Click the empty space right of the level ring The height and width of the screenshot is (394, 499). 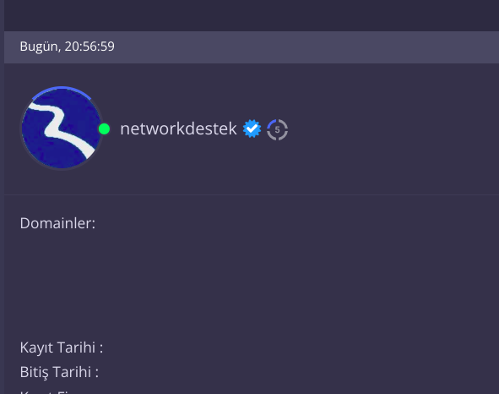coord(392,129)
